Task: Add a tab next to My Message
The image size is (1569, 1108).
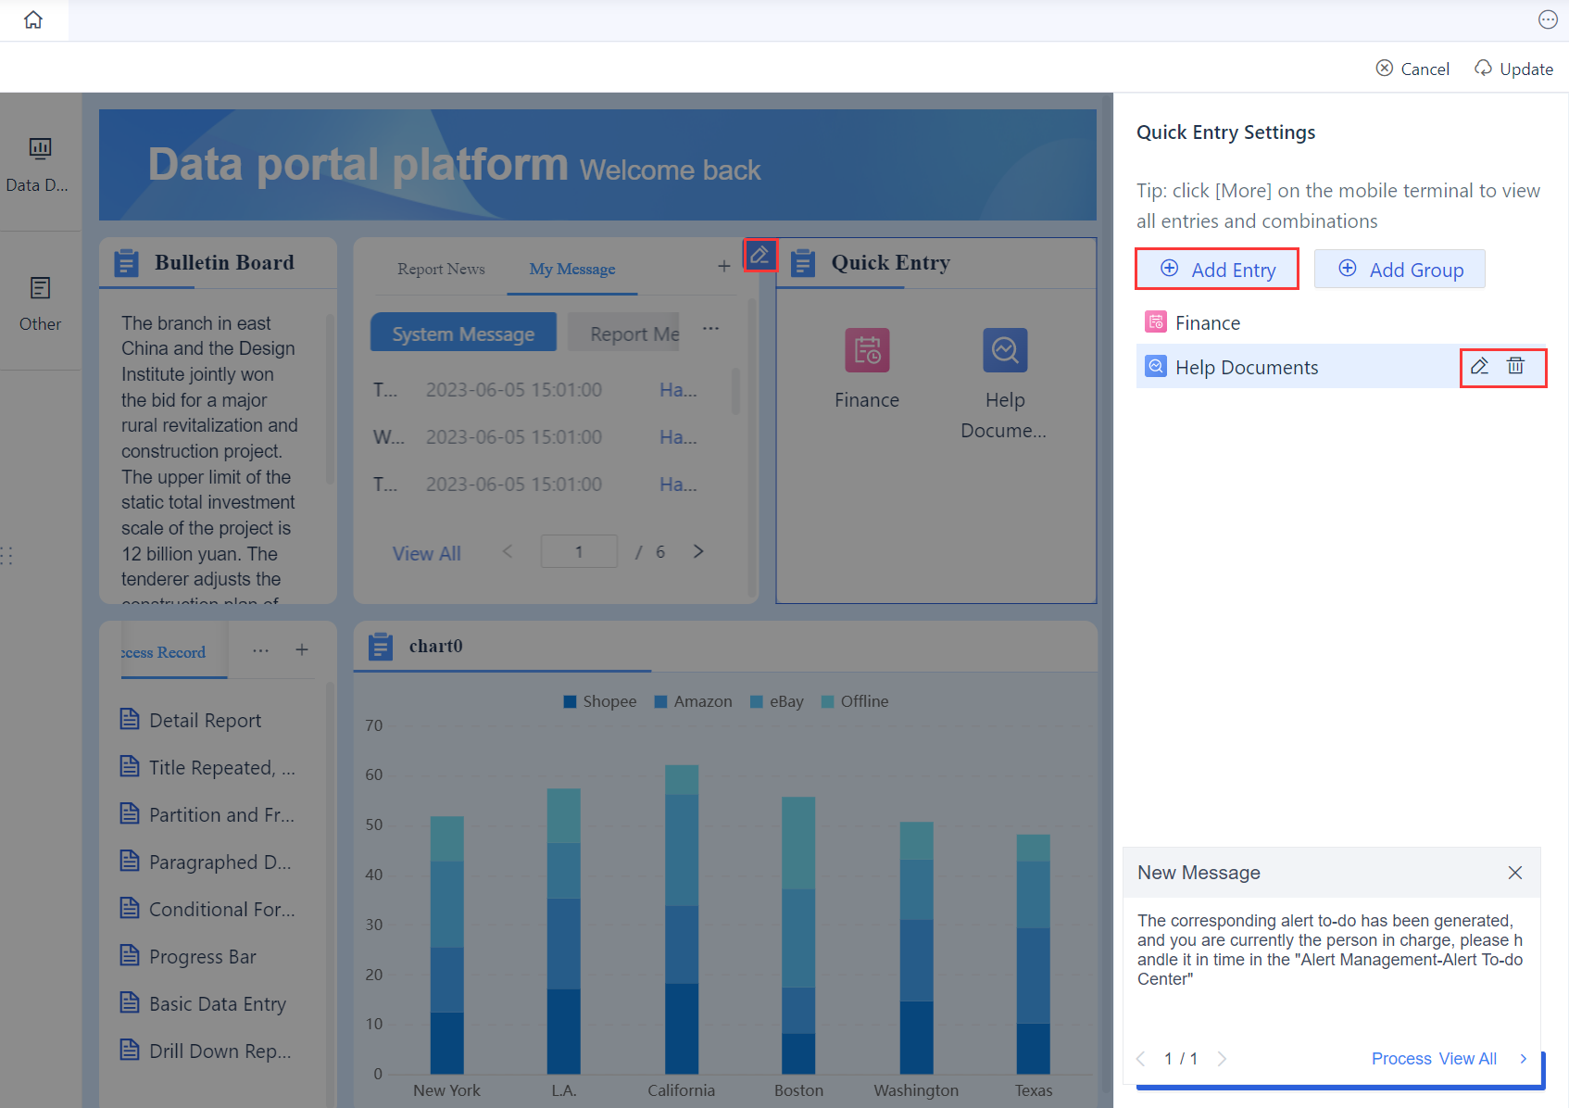Action: click(724, 267)
